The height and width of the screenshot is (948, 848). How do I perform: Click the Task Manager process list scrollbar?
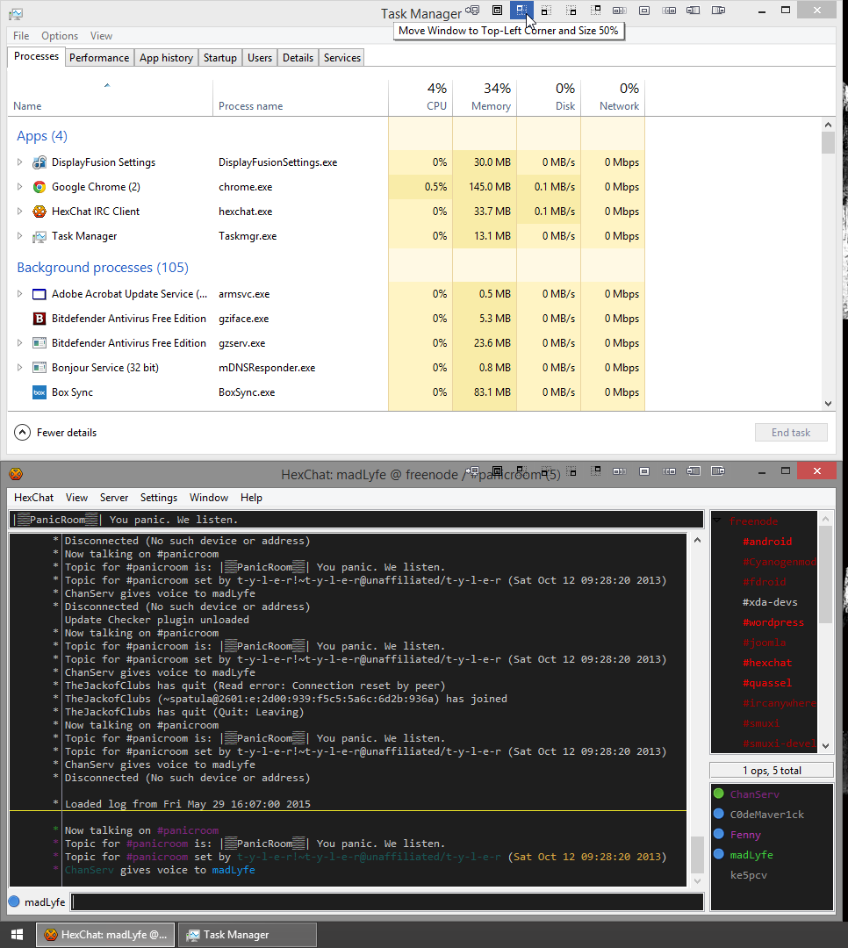827,263
